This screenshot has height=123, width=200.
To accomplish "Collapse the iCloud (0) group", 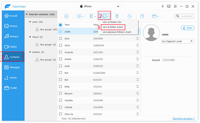I will tap(30, 37).
